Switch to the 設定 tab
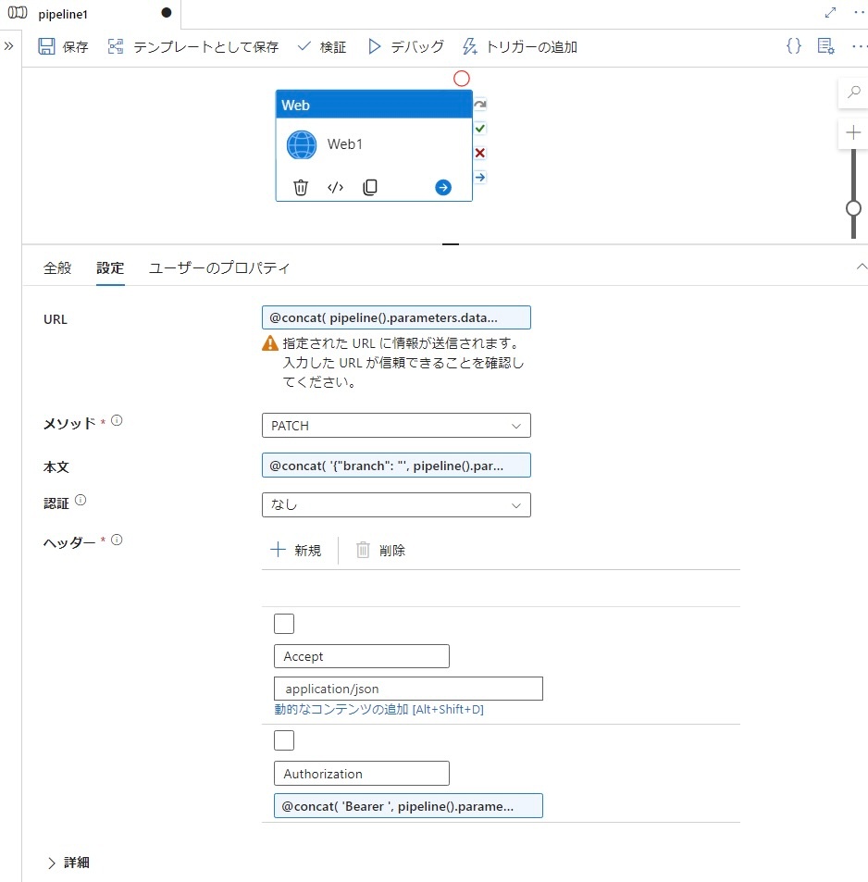The image size is (868, 882). (x=110, y=267)
